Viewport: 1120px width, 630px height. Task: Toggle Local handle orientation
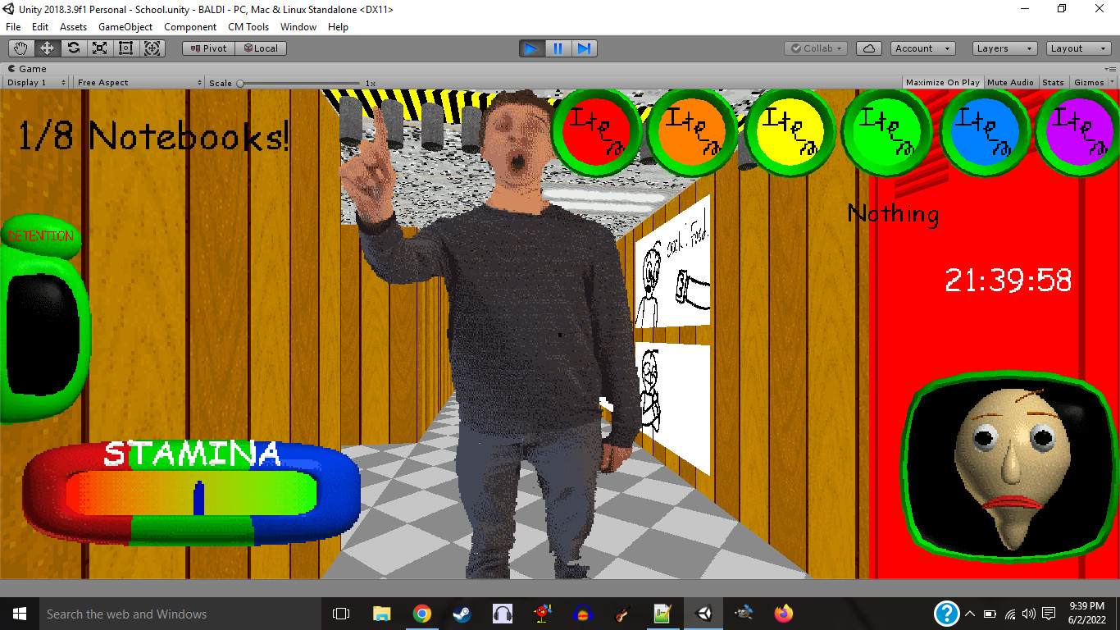click(261, 48)
